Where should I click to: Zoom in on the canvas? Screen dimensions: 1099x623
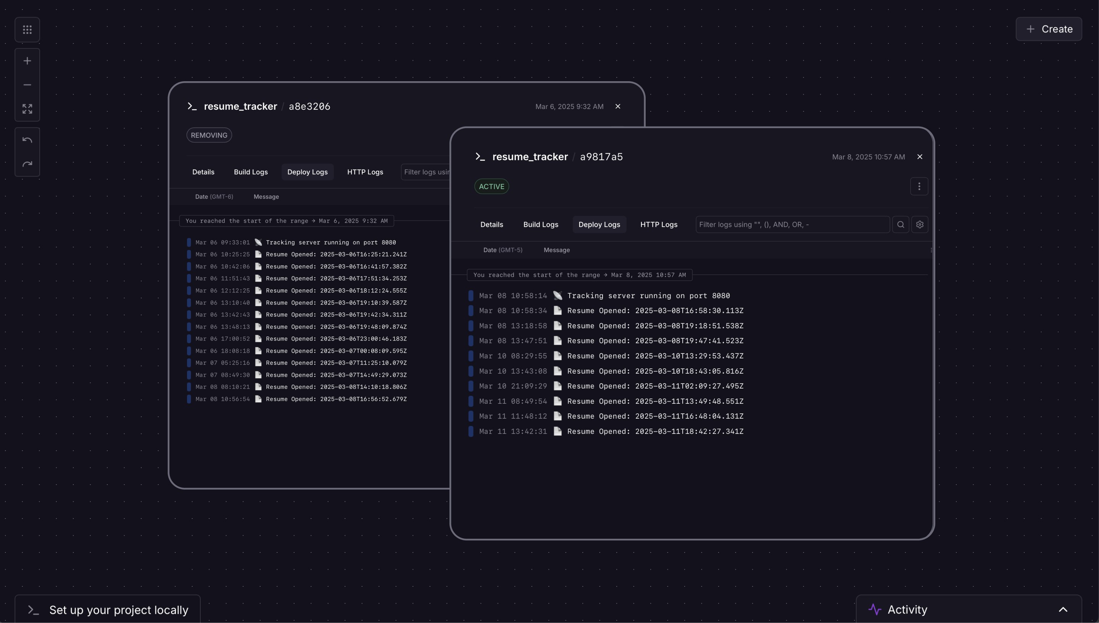coord(27,61)
